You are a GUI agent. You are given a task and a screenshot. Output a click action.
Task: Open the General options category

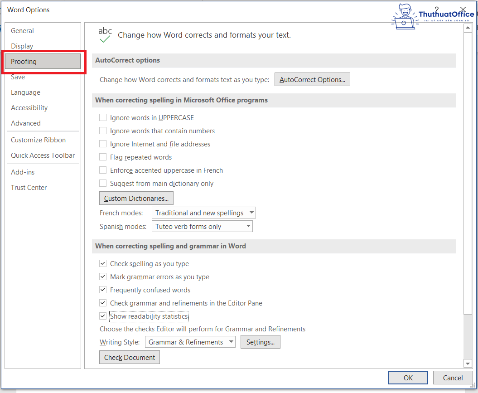pyautogui.click(x=22, y=31)
